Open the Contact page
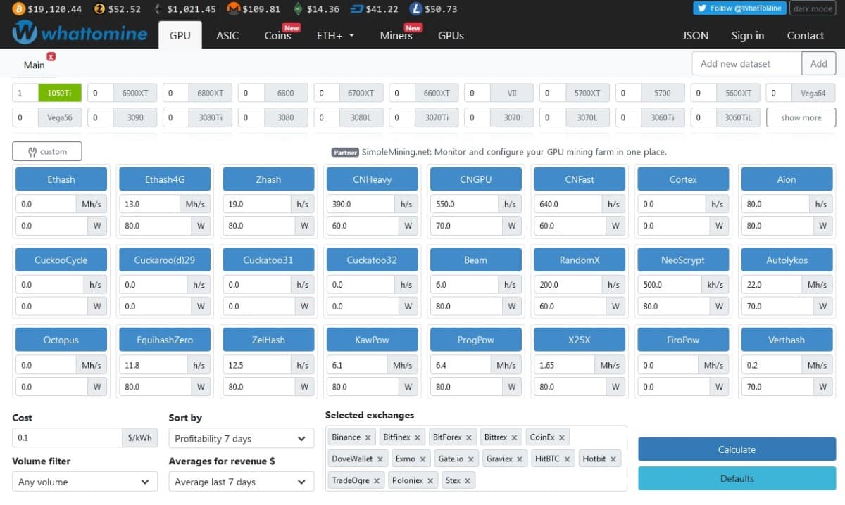This screenshot has height=505, width=845. click(806, 35)
